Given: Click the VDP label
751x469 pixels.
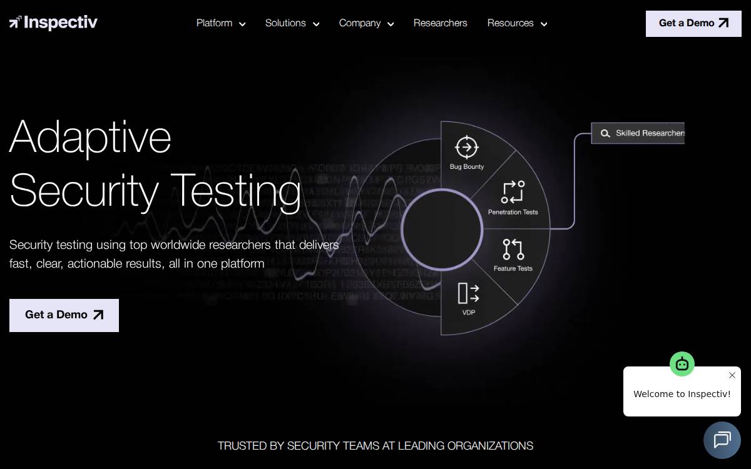Looking at the screenshot, I should point(469,312).
